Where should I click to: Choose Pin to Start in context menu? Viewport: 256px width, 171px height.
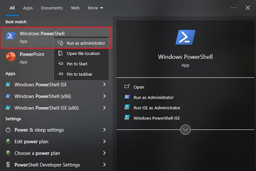pyautogui.click(x=81, y=64)
